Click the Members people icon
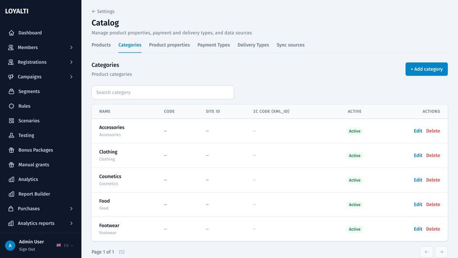 click(x=11, y=47)
